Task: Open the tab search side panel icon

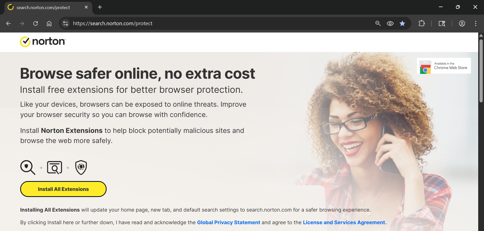Action: (x=442, y=23)
